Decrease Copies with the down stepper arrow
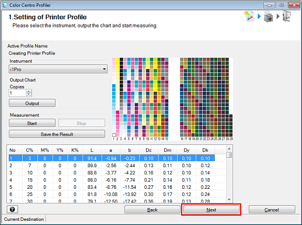Viewport: 302px width, 225px height. (29, 95)
